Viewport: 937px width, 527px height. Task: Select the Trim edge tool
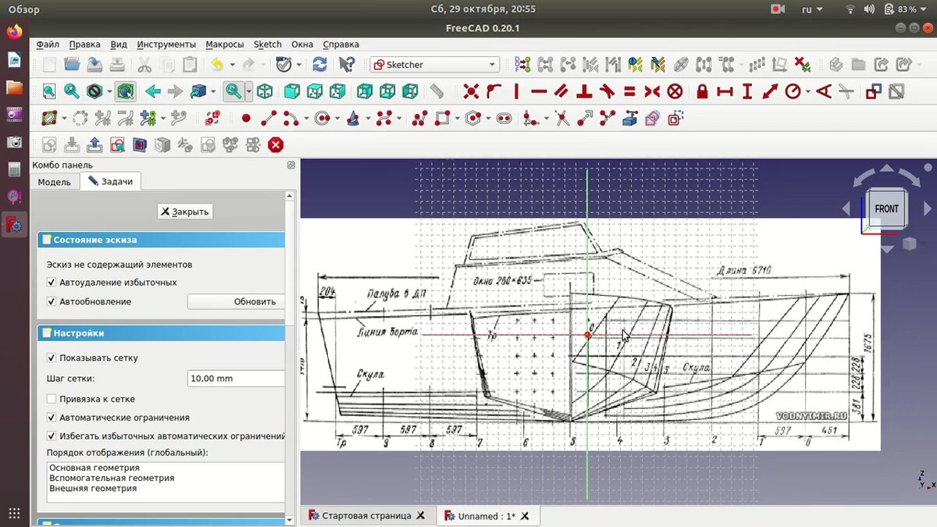click(x=562, y=119)
